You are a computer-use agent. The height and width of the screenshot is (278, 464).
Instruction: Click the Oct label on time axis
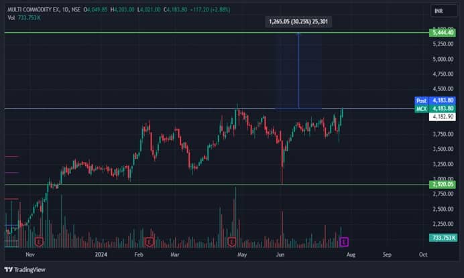pyautogui.click(x=423, y=255)
